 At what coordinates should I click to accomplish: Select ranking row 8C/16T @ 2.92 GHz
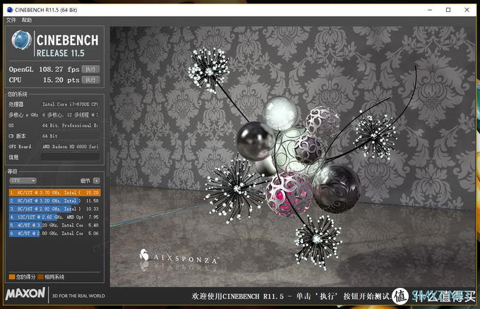point(55,209)
